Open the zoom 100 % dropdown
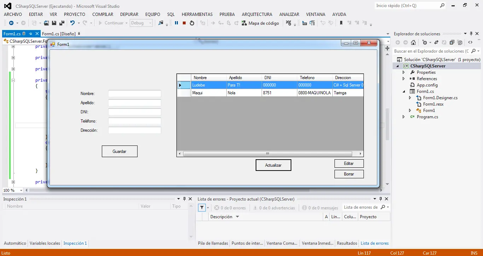Image resolution: width=483 pixels, height=256 pixels. [21, 190]
